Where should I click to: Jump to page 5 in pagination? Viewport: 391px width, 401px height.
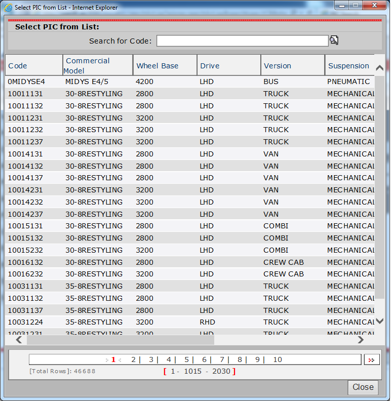186,359
